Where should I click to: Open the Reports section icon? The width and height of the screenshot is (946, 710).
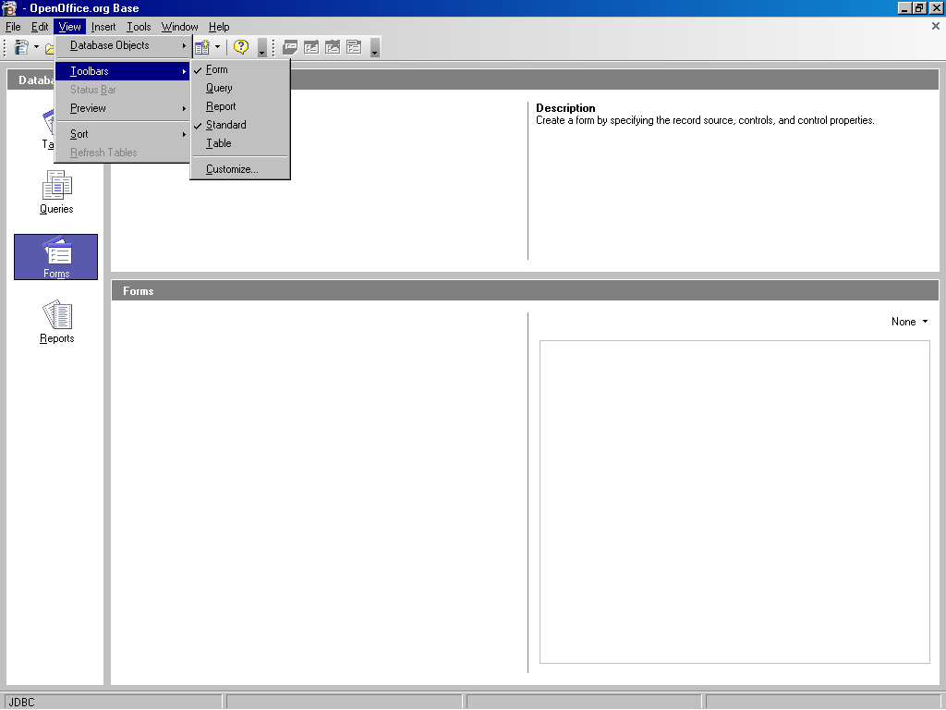click(x=56, y=322)
